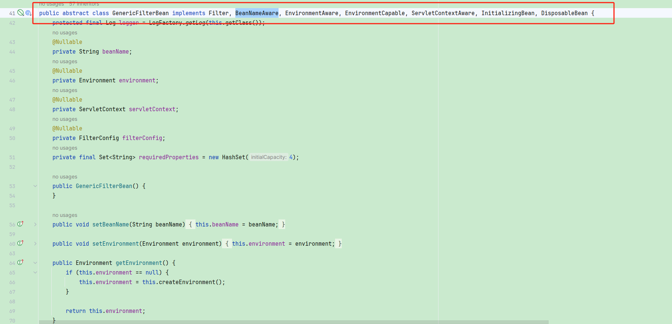Expand the folded opening brace after setBeanName signature

click(190, 225)
